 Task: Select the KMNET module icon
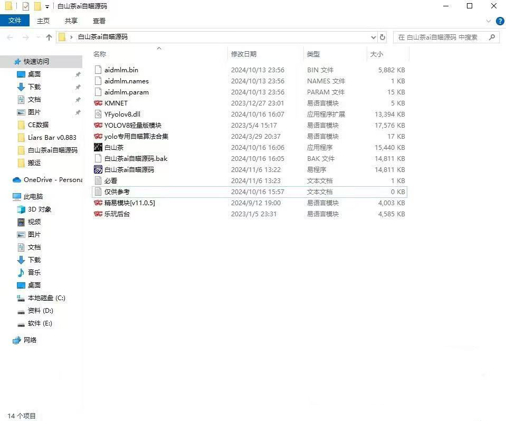[98, 103]
